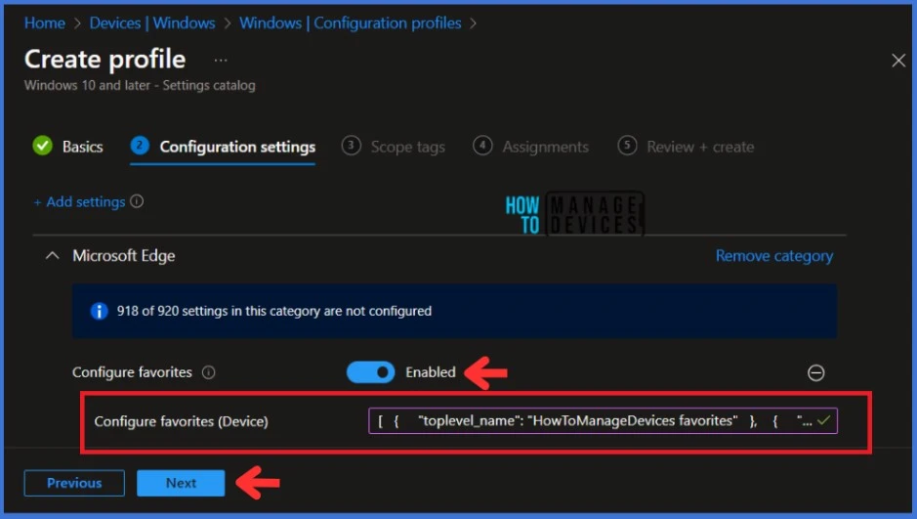The height and width of the screenshot is (519, 917).
Task: Click the step 2 circle icon
Action: (x=140, y=145)
